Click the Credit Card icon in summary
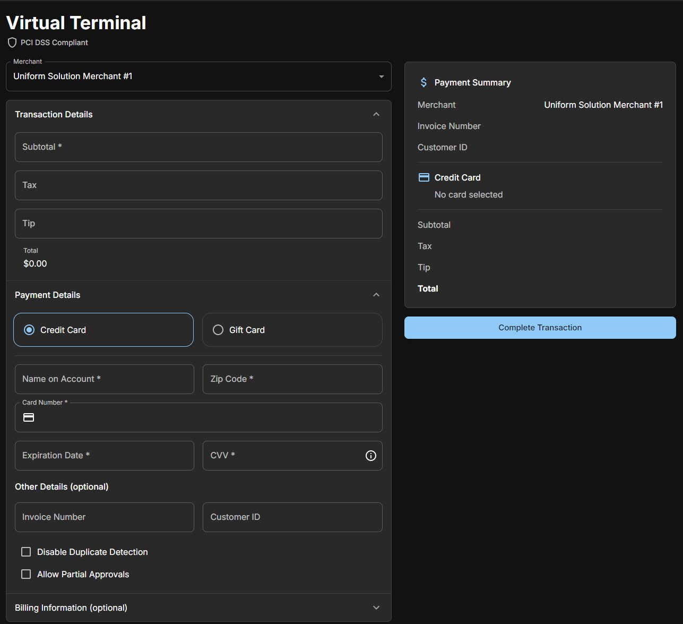Screen dimensions: 683x624 (x=424, y=177)
